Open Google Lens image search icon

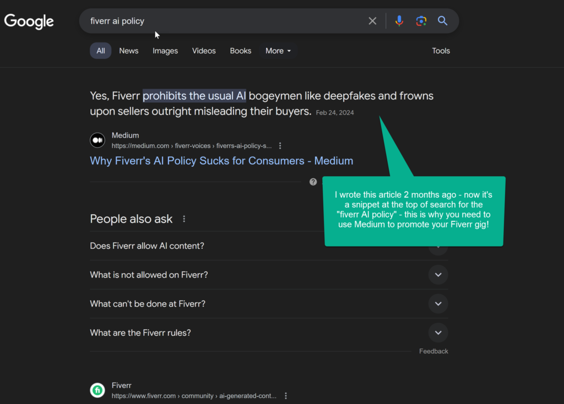421,21
